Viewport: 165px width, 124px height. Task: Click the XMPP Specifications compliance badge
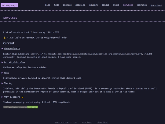(20, 107)
